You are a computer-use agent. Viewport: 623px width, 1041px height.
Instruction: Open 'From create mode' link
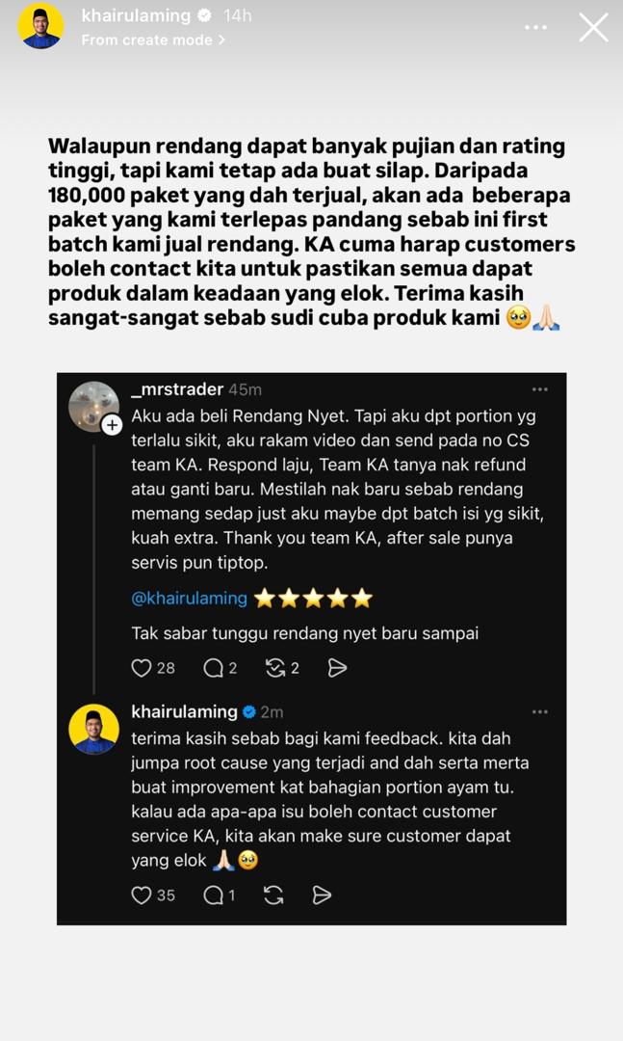coord(147,40)
